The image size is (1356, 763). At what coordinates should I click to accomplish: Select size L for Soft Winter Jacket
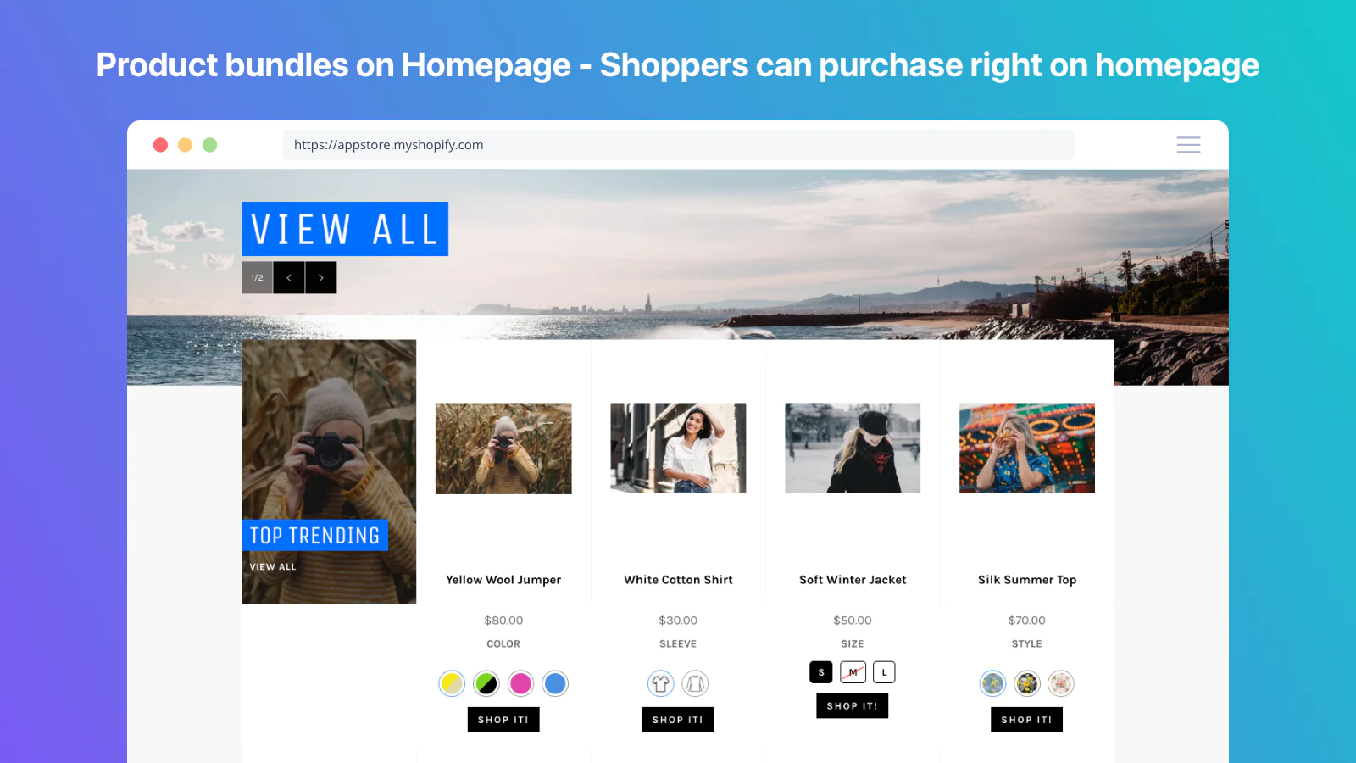(884, 672)
